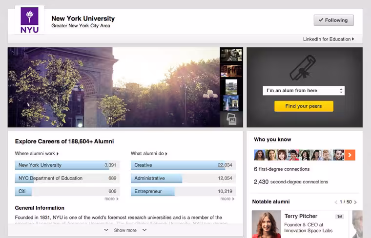371x238 pixels.
Task: Click the New York University page title
Action: click(83, 19)
